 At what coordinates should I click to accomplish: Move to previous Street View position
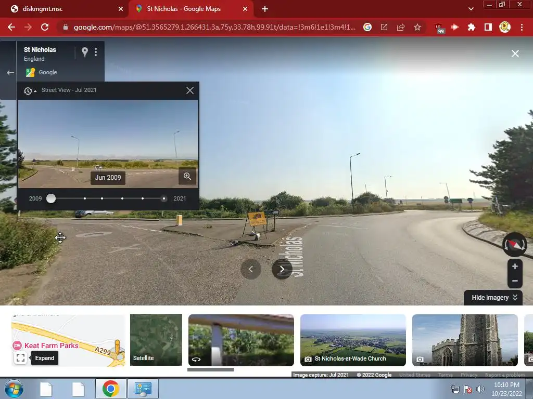point(251,269)
